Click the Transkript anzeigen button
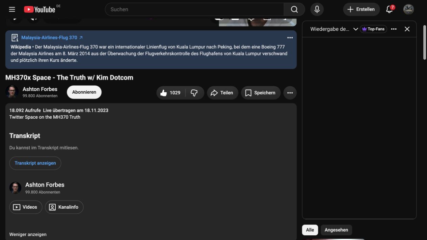This screenshot has width=427, height=240. [35, 163]
